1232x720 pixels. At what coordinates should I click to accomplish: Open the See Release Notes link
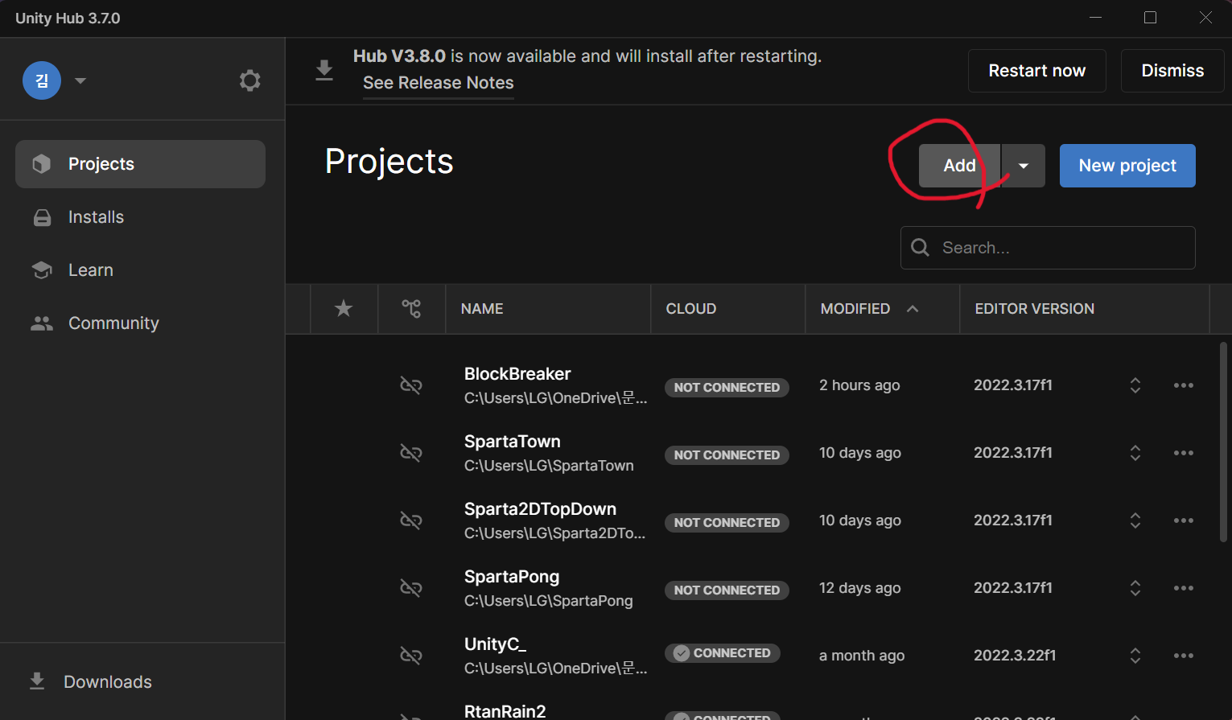click(x=439, y=83)
